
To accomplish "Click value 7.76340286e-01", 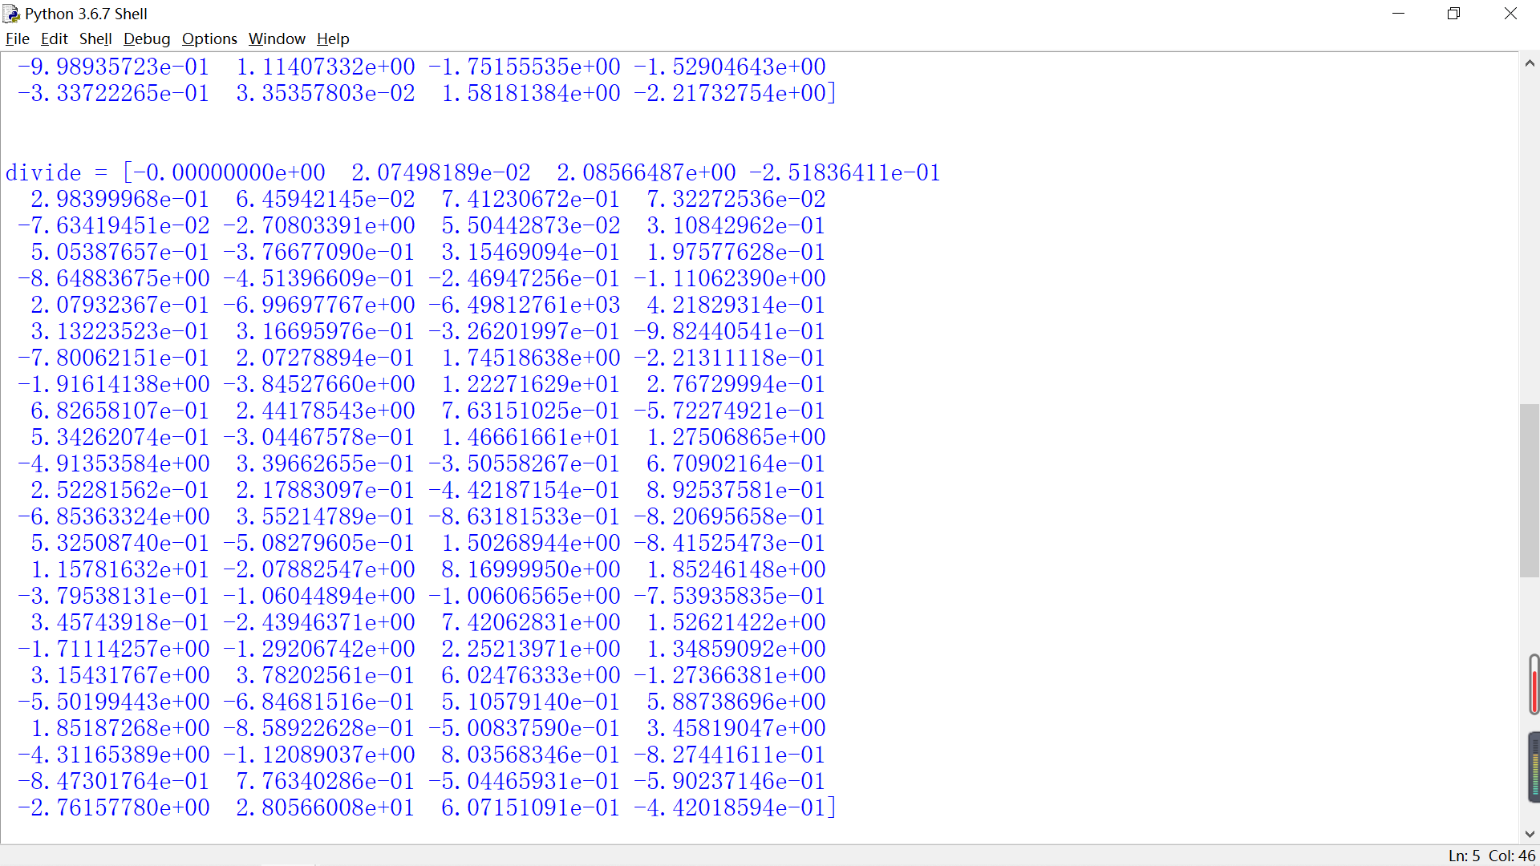I will click(x=326, y=781).
